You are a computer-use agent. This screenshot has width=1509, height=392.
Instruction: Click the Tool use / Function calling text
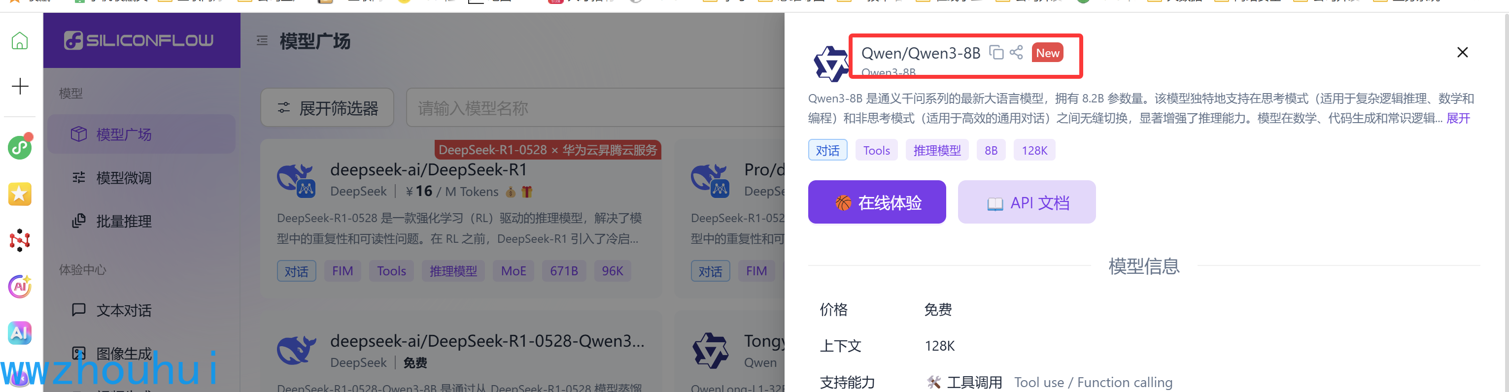[1093, 382]
